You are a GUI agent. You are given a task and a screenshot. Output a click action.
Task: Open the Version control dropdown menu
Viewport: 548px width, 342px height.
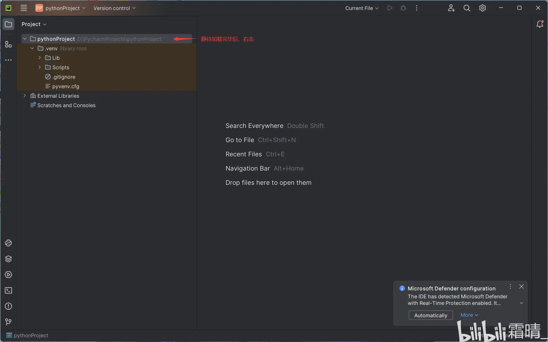coord(114,8)
